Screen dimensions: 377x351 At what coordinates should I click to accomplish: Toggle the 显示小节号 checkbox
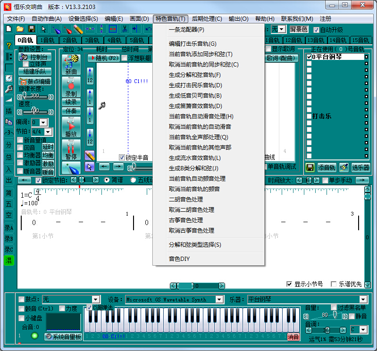point(289,284)
